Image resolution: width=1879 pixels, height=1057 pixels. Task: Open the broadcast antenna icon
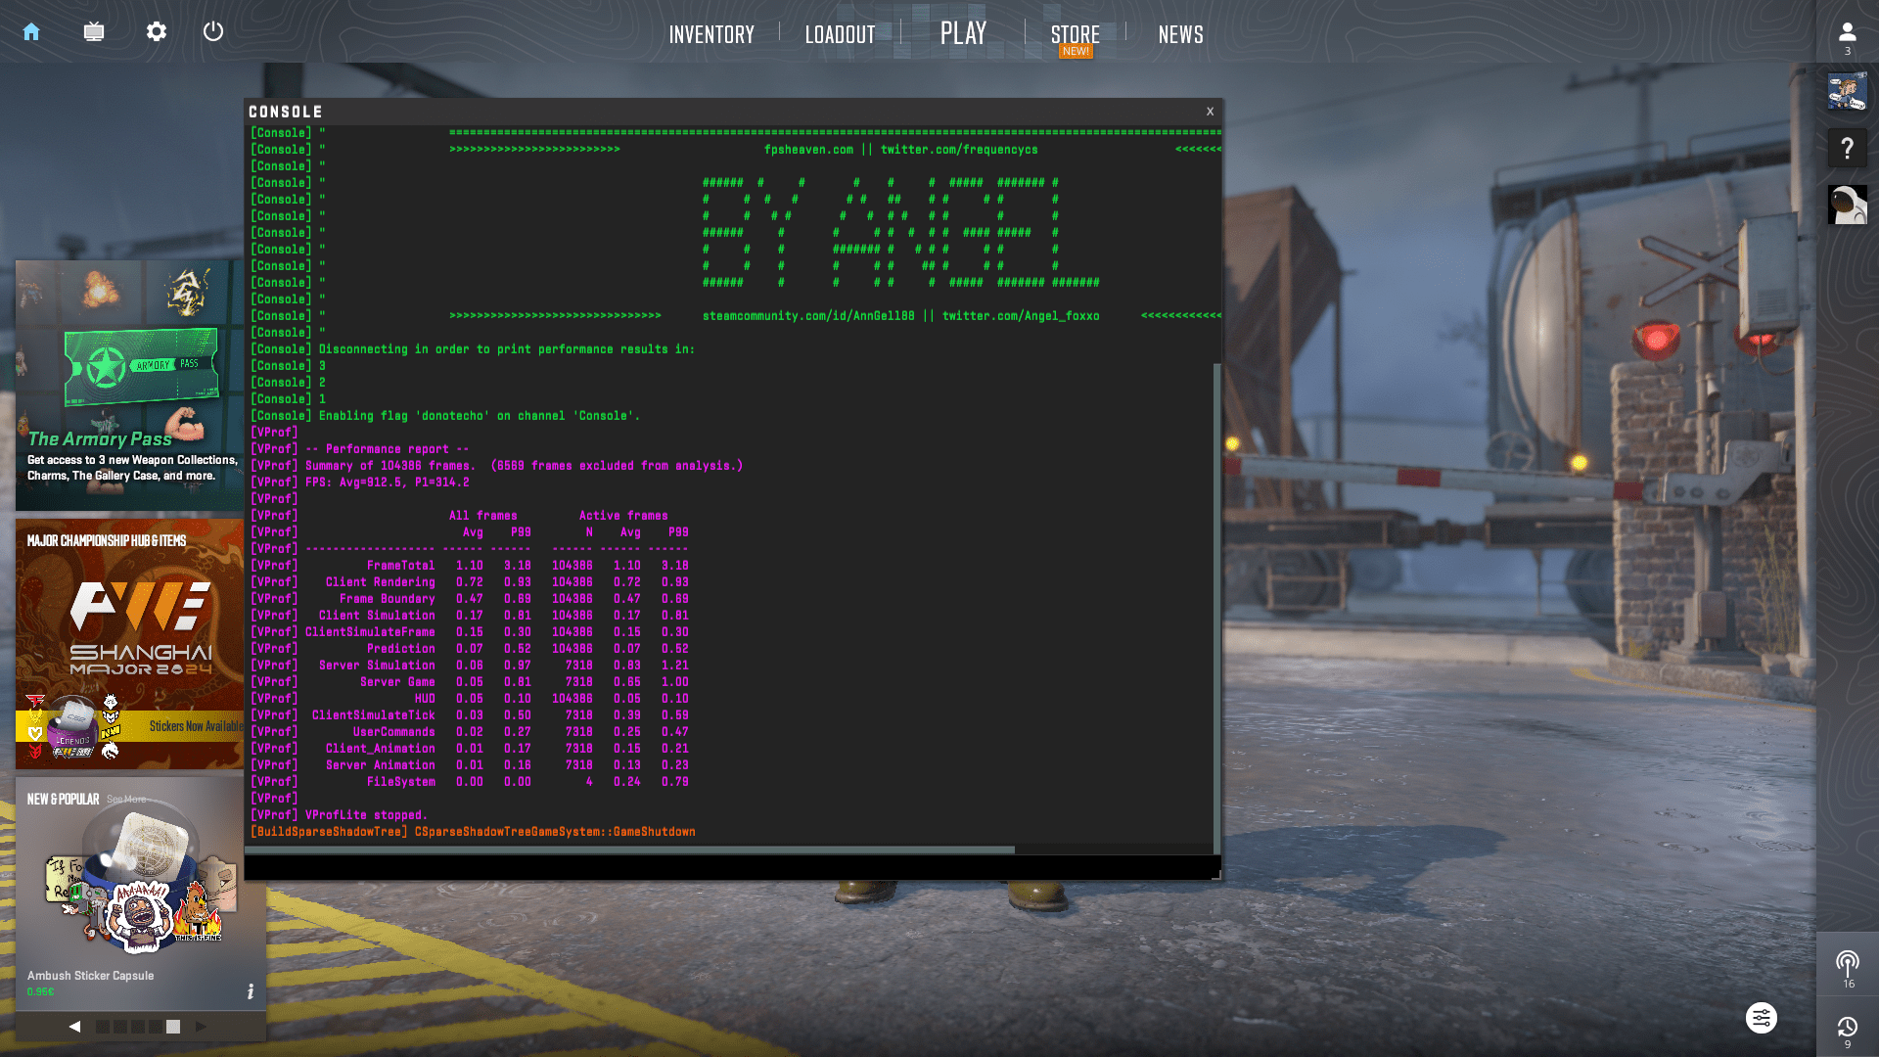coord(1847,964)
